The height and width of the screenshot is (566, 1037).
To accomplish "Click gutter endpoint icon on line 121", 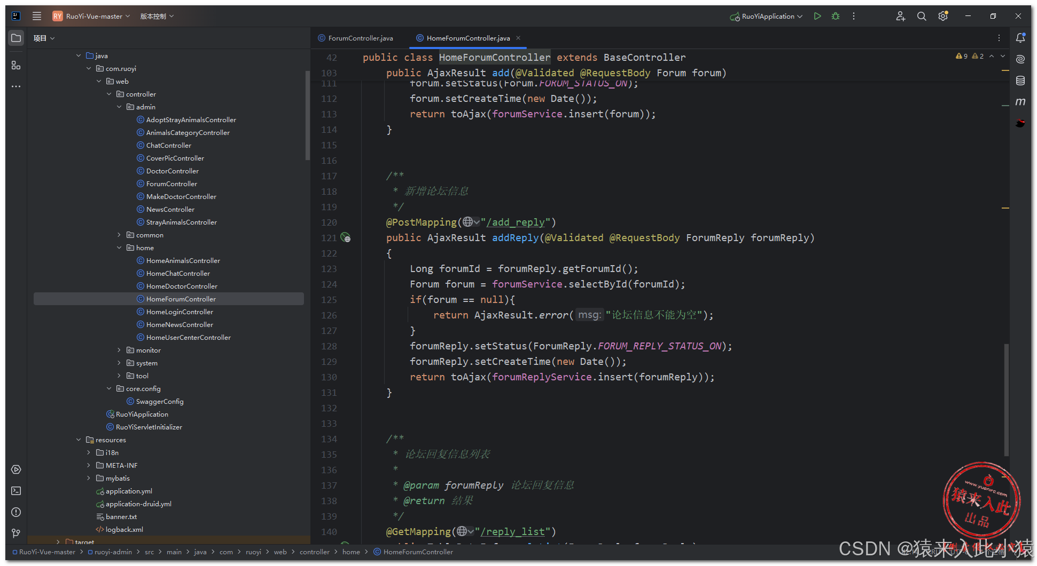I will [346, 238].
